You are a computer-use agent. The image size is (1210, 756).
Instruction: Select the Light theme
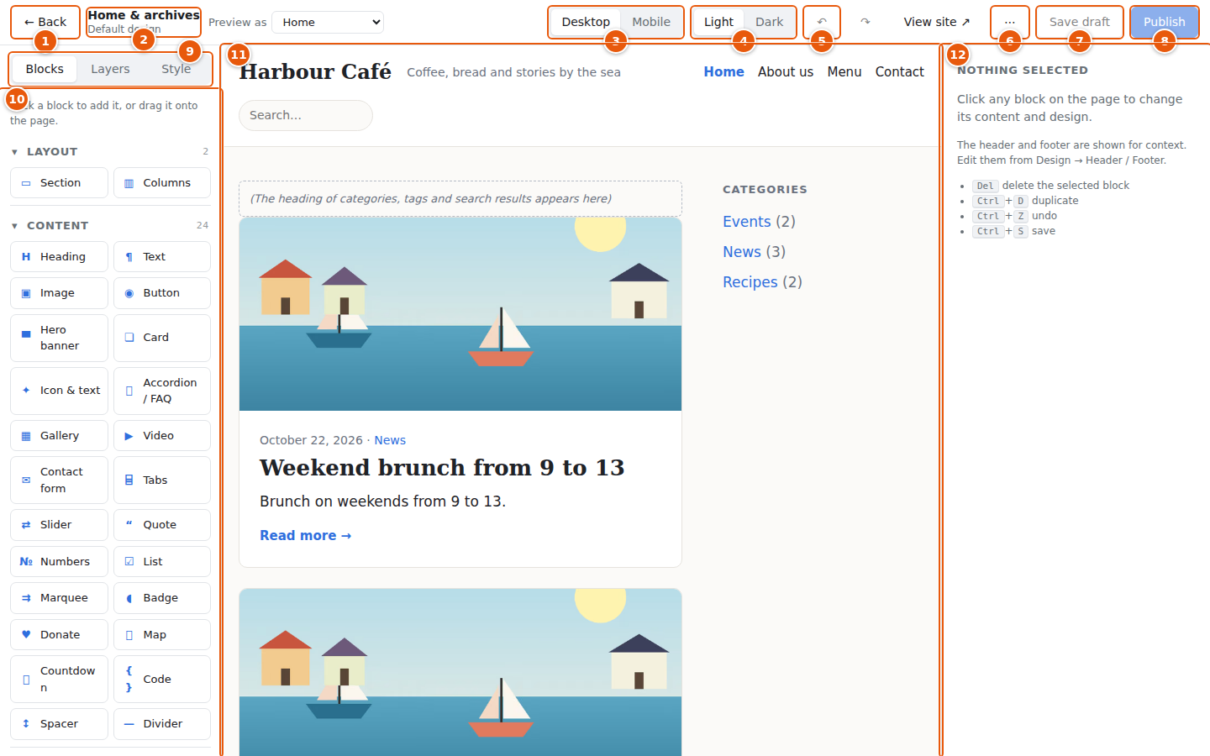pyautogui.click(x=718, y=22)
